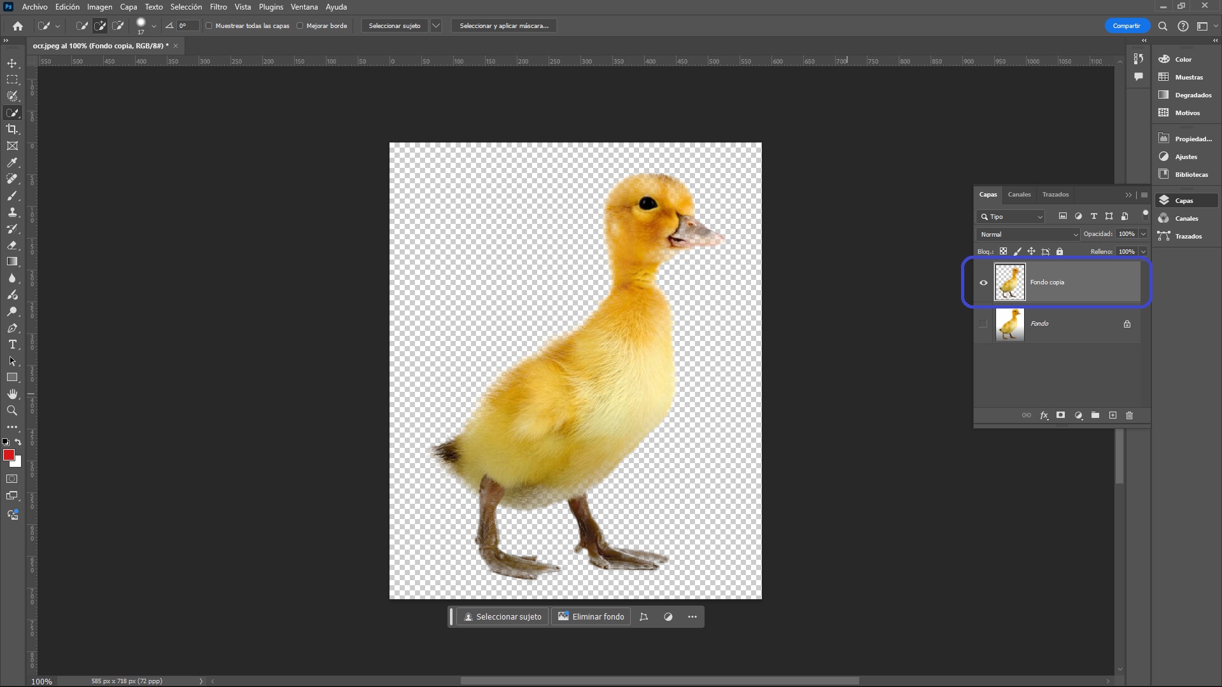The width and height of the screenshot is (1222, 687).
Task: Open the brush size preset picker
Action: 153,26
